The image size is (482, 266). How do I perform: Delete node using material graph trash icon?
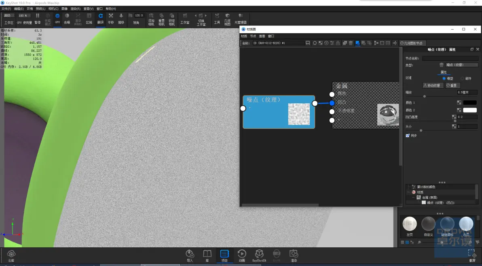coord(351,43)
